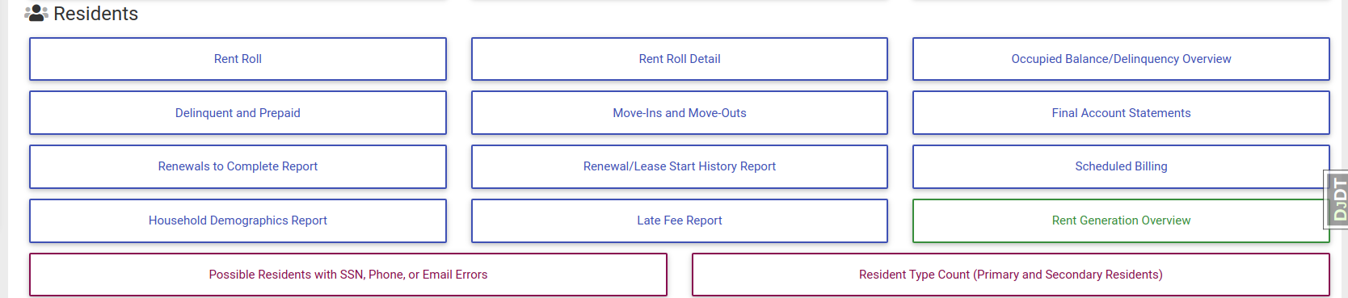Open the Scheduled Billing report
This screenshot has width=1348, height=298.
(x=1121, y=166)
